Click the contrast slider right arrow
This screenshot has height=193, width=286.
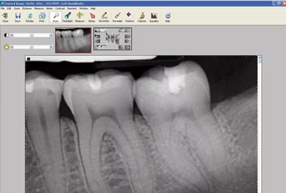(x=51, y=35)
